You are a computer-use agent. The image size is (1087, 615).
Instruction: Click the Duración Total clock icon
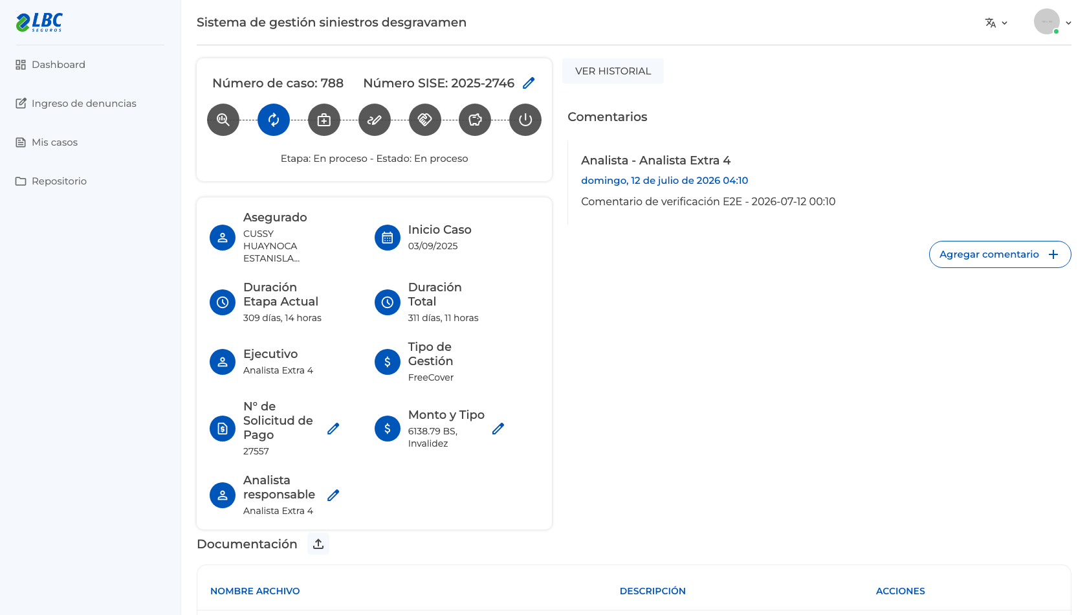[x=388, y=302]
